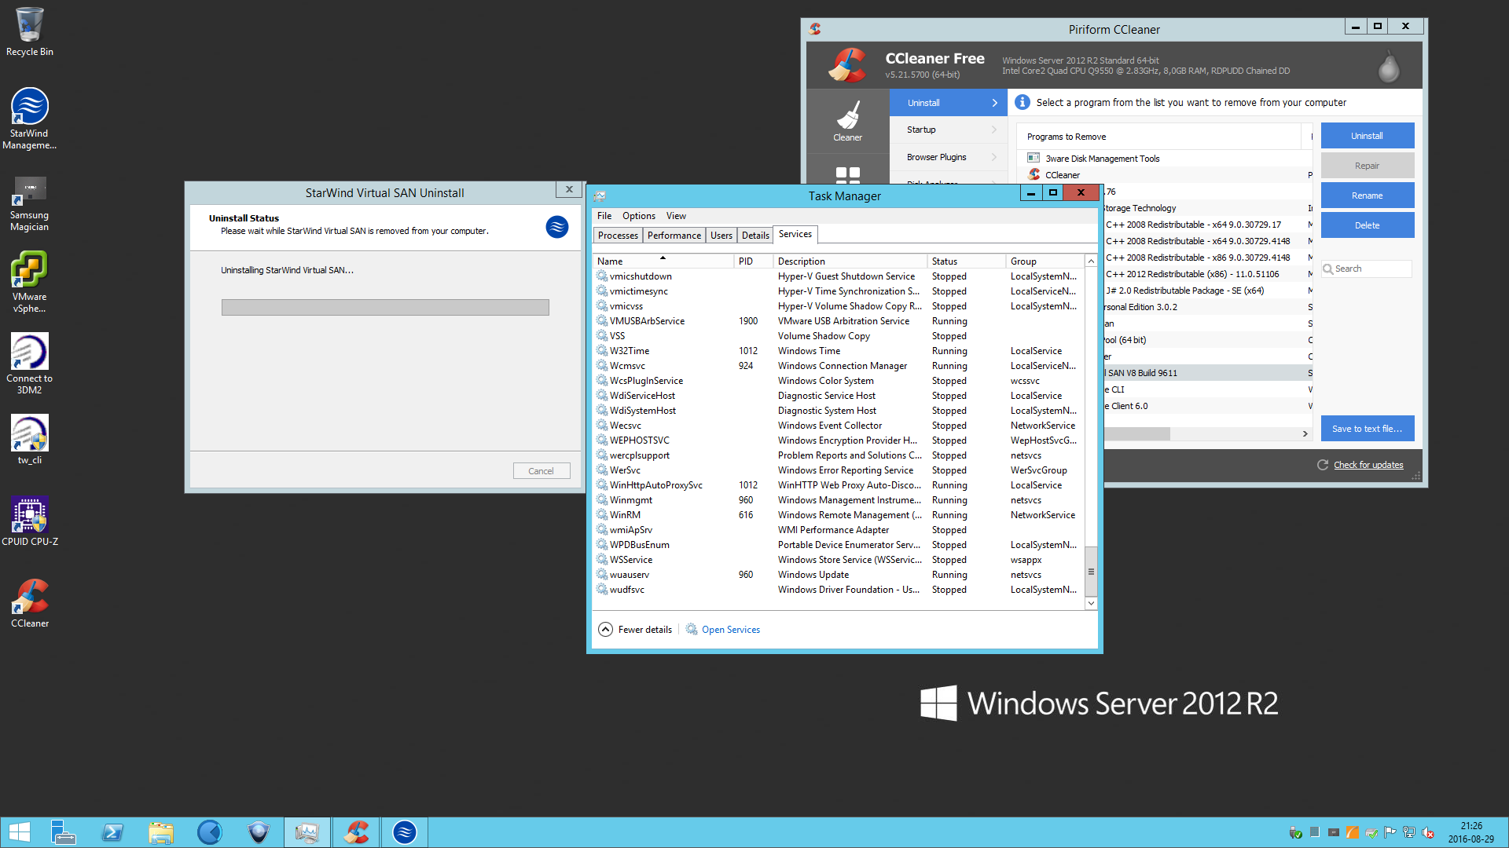The width and height of the screenshot is (1509, 848).
Task: Switch to the Performance tab
Action: tap(674, 236)
